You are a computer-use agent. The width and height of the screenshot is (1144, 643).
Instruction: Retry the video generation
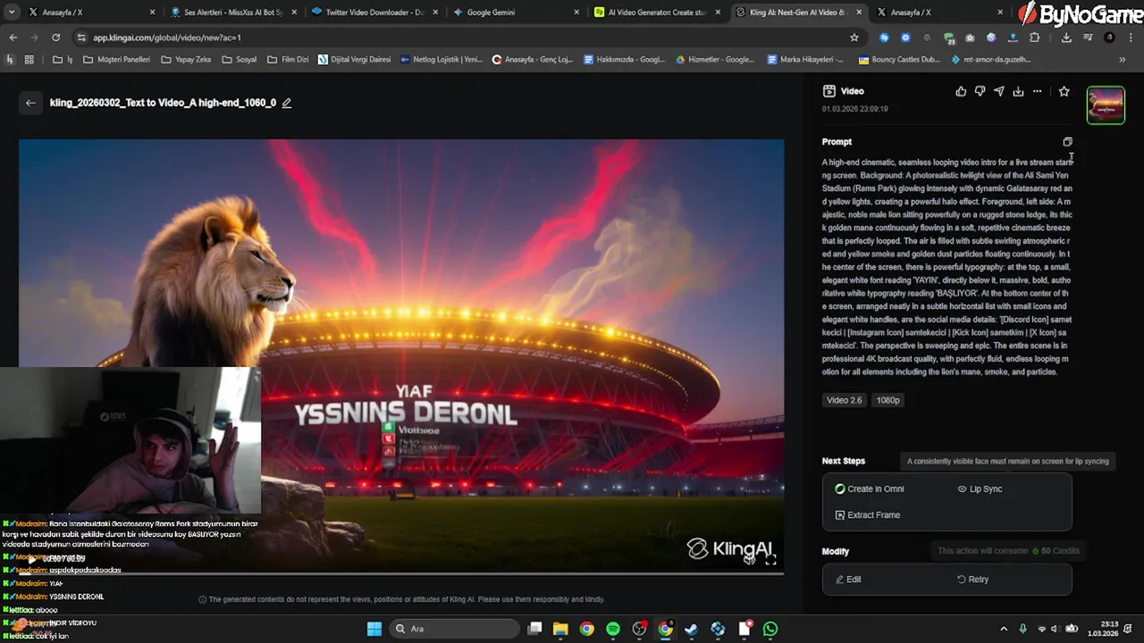(x=972, y=580)
